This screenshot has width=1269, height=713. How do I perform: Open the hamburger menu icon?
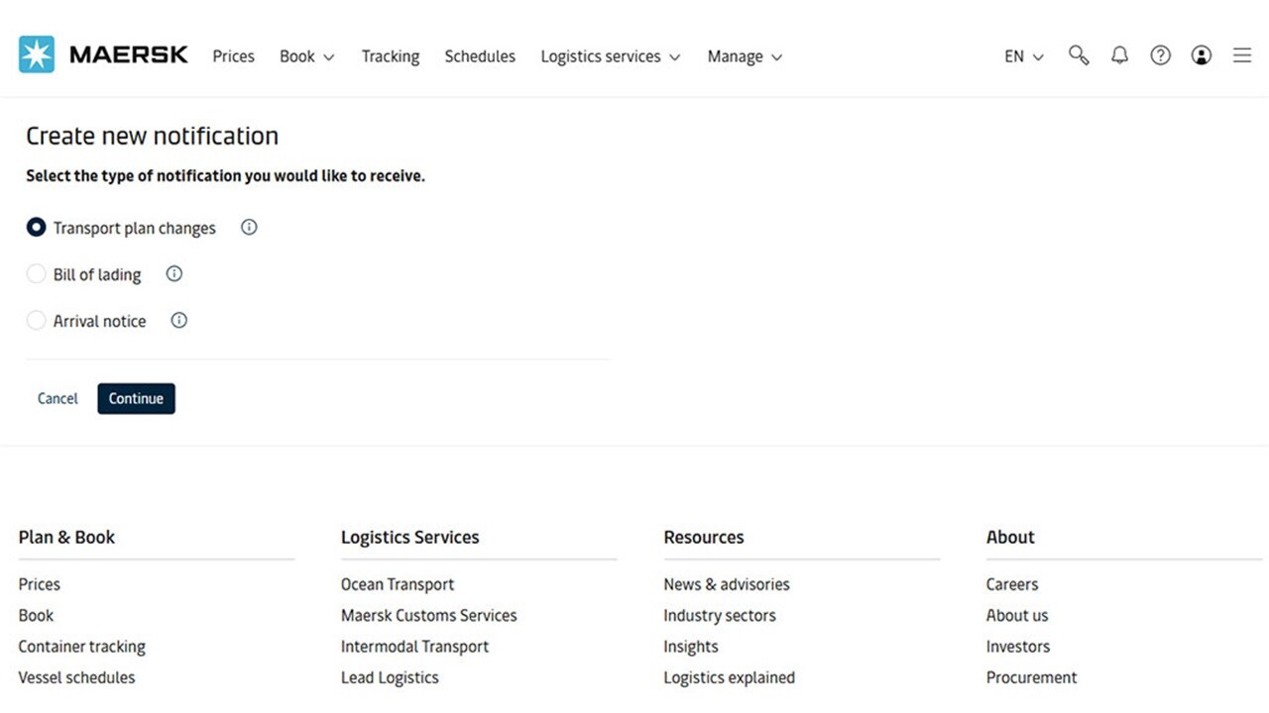click(1241, 55)
